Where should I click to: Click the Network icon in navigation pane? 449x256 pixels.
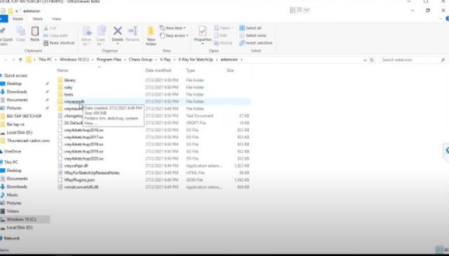click(x=1, y=238)
